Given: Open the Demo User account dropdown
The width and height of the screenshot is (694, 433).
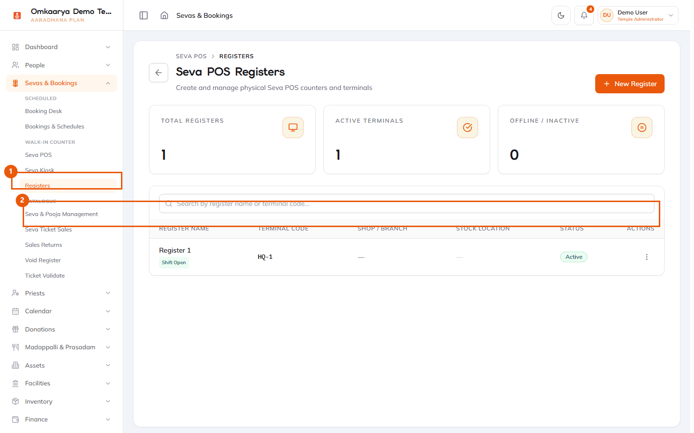Looking at the screenshot, I should point(638,15).
